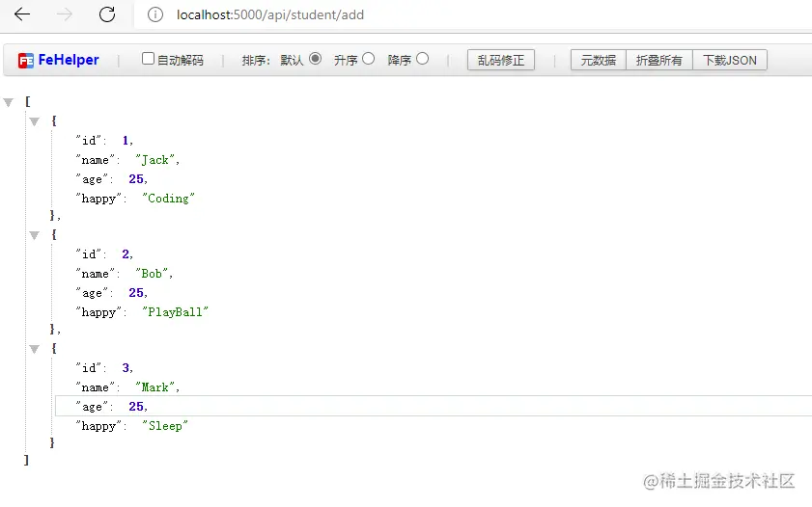This screenshot has height=507, width=812.
Task: View site information icon in address bar
Action: pos(154,14)
